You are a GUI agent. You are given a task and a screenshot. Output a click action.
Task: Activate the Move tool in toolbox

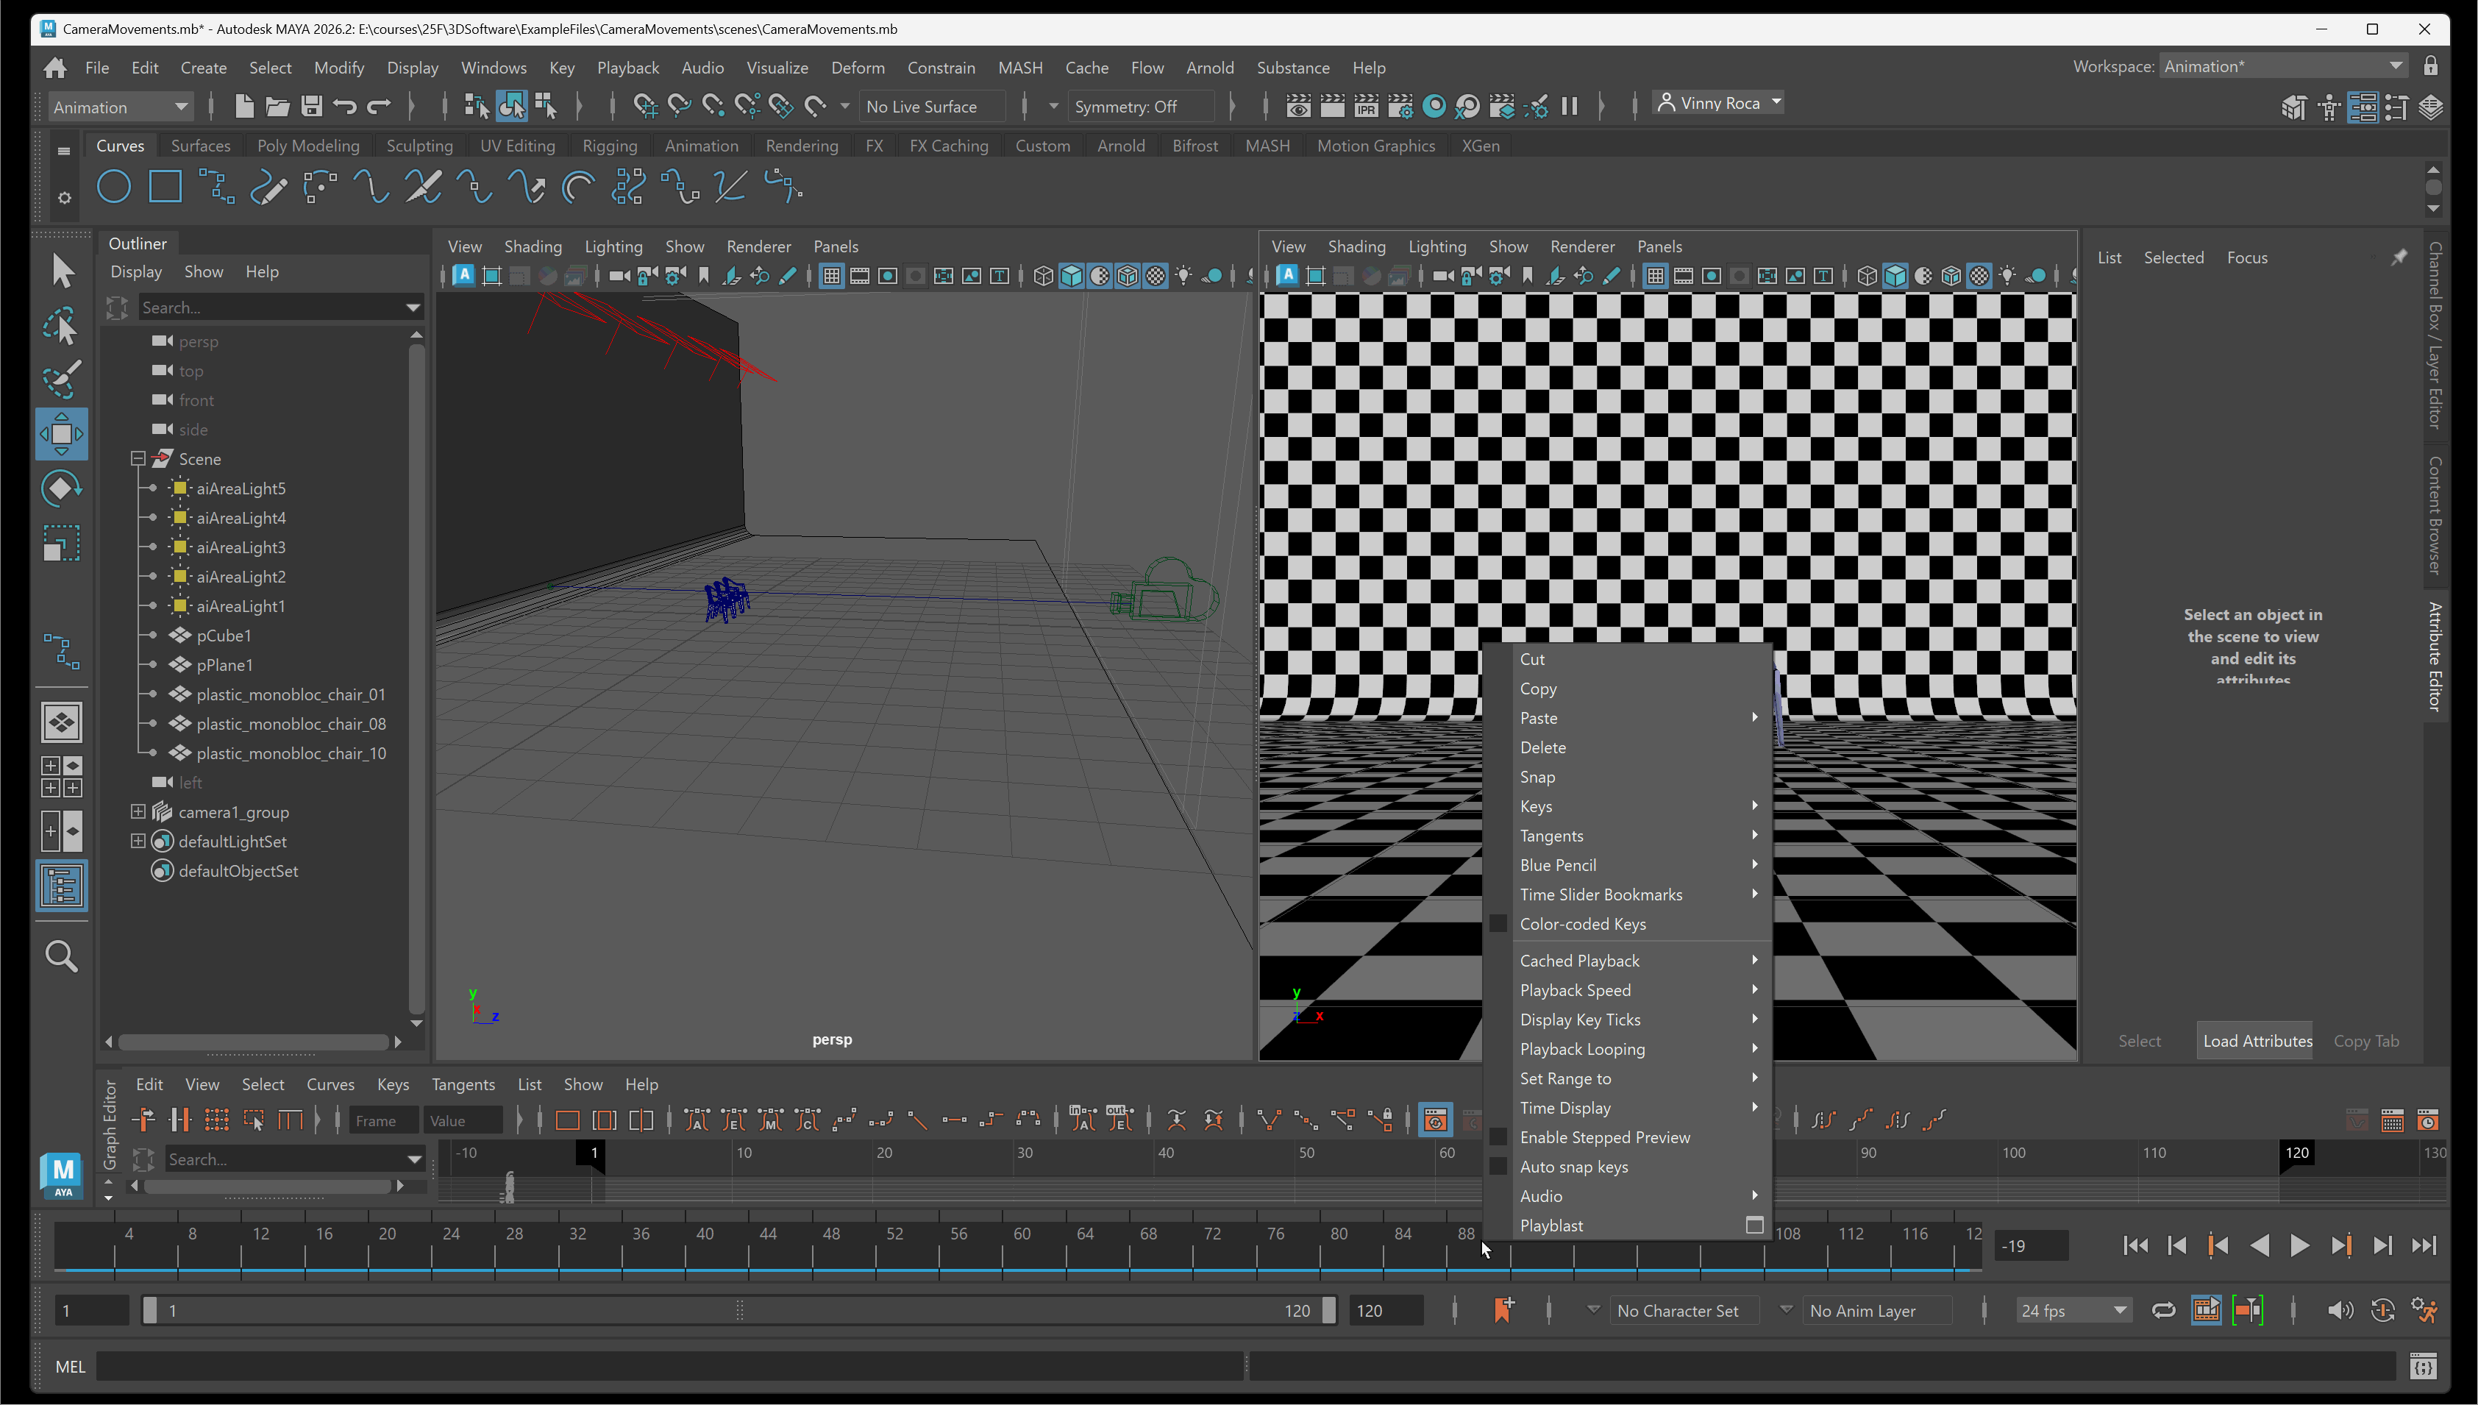point(62,434)
